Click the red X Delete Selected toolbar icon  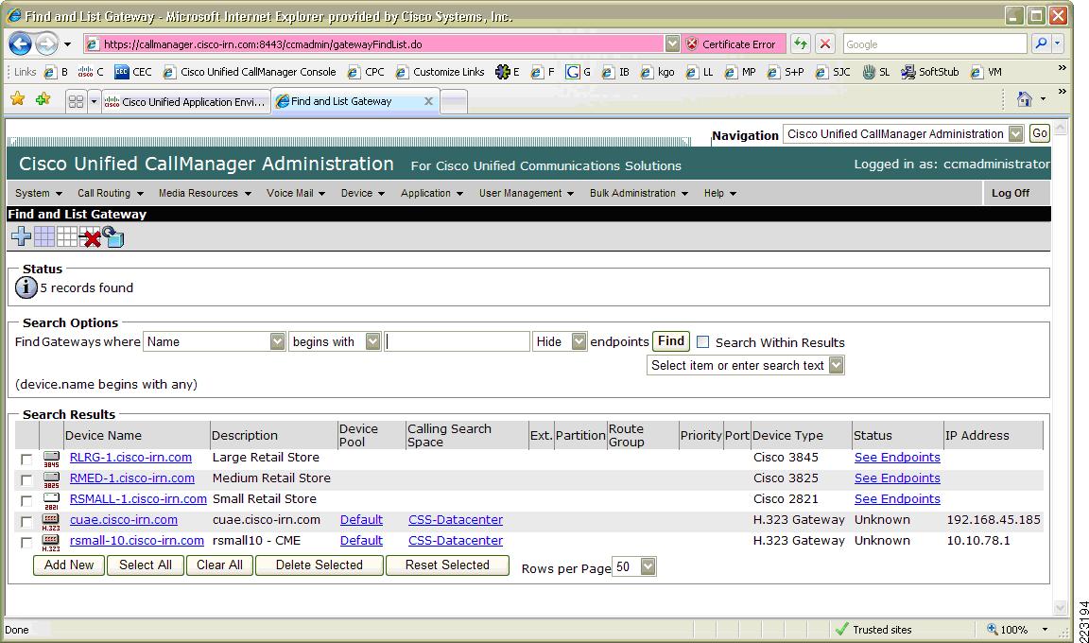91,237
